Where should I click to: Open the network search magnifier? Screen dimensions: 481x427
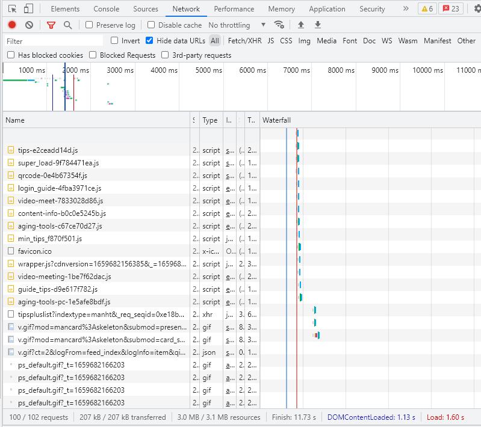pos(67,25)
